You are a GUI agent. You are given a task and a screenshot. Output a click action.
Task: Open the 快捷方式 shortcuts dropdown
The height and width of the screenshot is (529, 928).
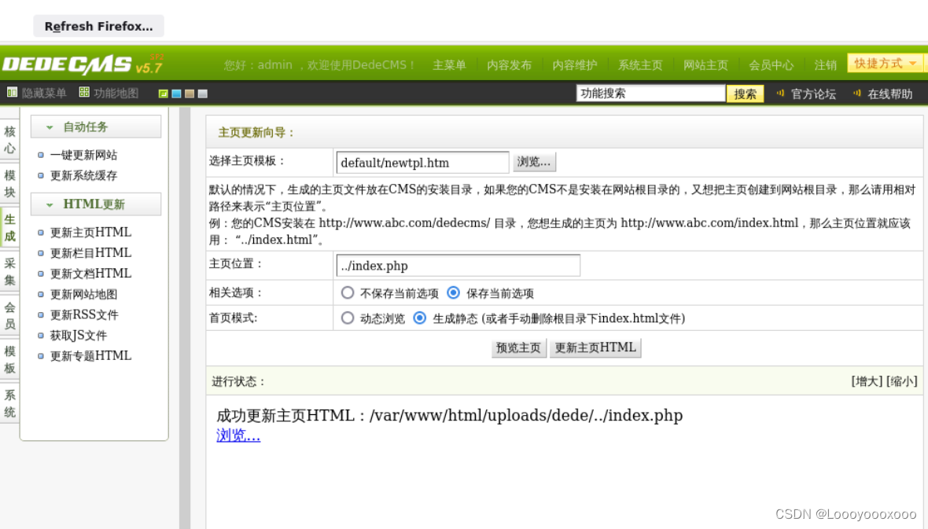pos(882,64)
